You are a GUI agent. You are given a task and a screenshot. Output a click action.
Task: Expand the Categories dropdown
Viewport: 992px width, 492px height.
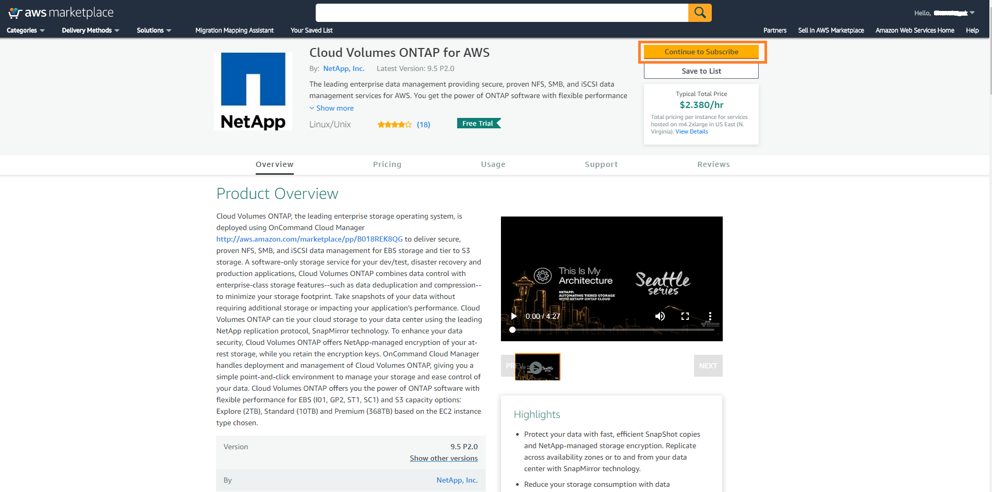point(25,30)
